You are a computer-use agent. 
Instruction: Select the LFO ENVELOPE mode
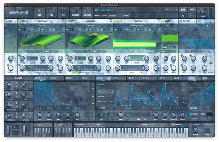(105, 102)
